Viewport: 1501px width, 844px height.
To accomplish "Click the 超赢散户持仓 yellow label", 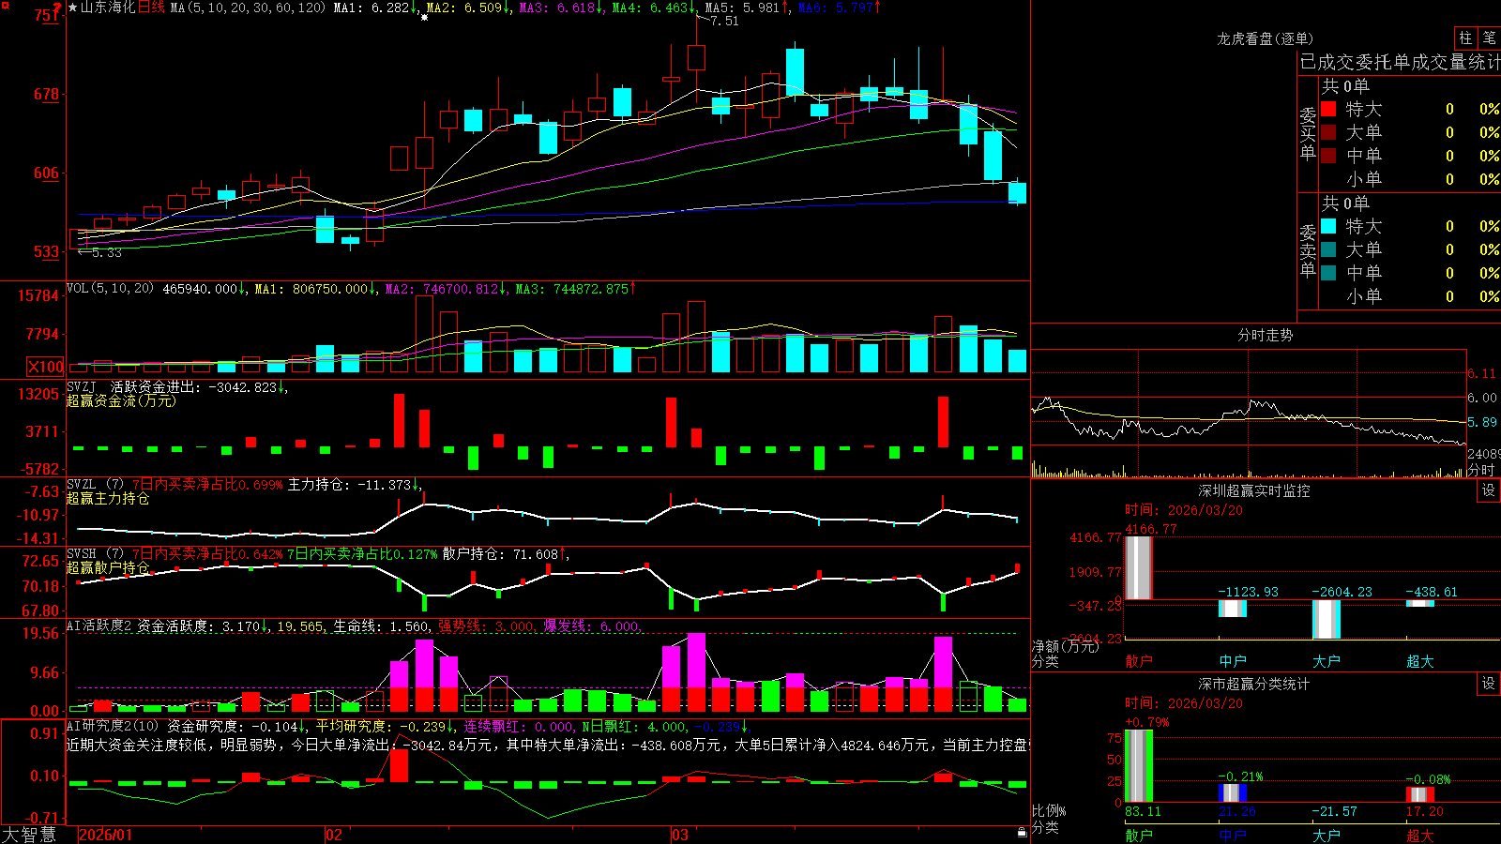I will click(x=108, y=567).
